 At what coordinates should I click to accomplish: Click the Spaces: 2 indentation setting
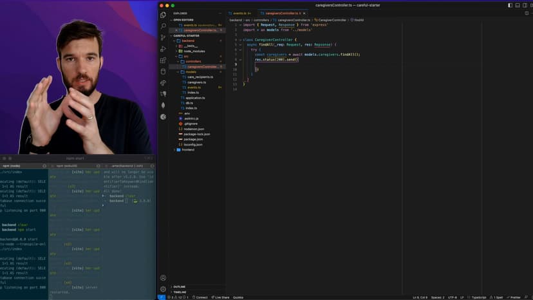(437, 297)
